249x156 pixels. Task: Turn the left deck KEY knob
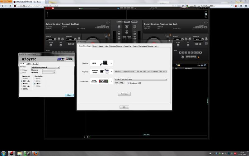(x=61, y=45)
